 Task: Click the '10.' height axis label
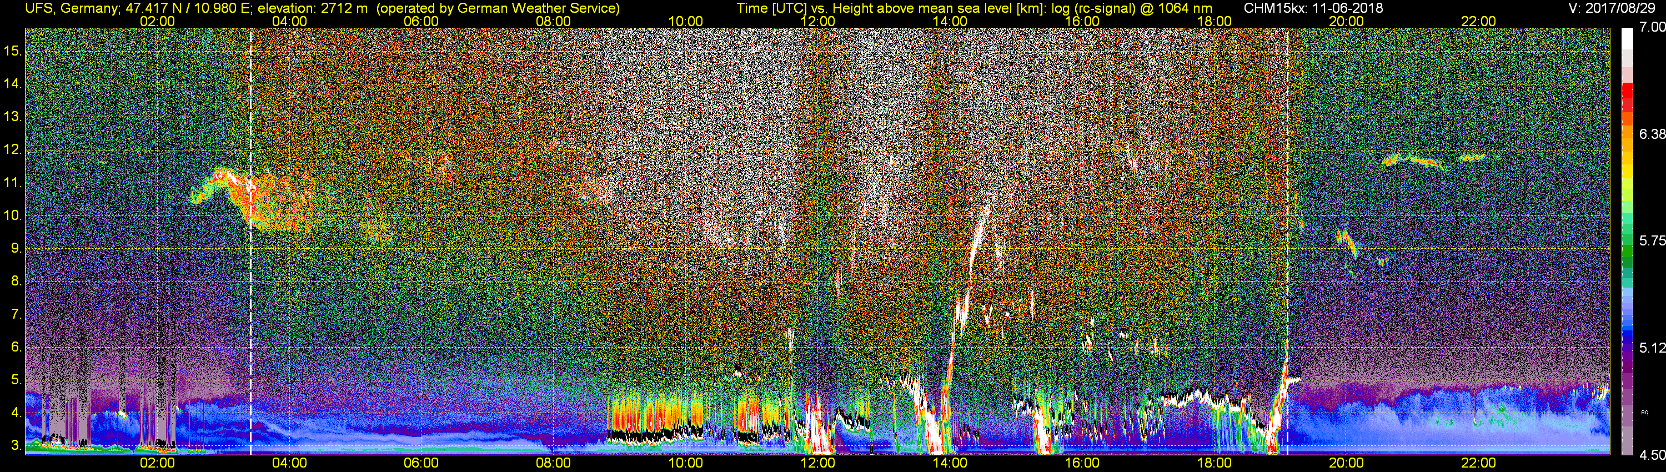13,215
